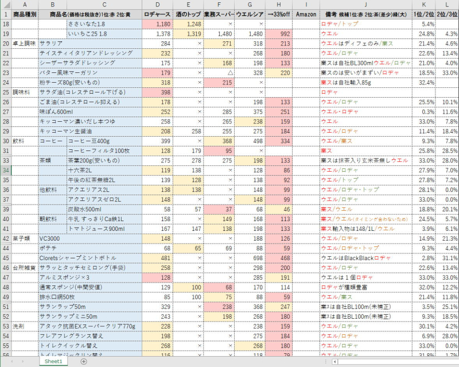Add a new sheet with the plus button
Screen dimensions: 459x367
click(83, 361)
